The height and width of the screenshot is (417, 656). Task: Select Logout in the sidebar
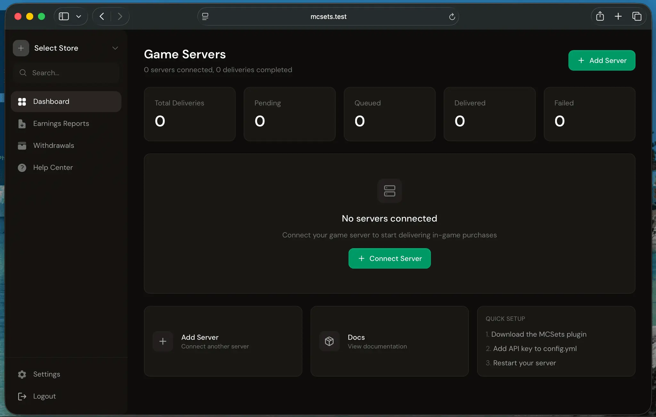(x=66, y=397)
